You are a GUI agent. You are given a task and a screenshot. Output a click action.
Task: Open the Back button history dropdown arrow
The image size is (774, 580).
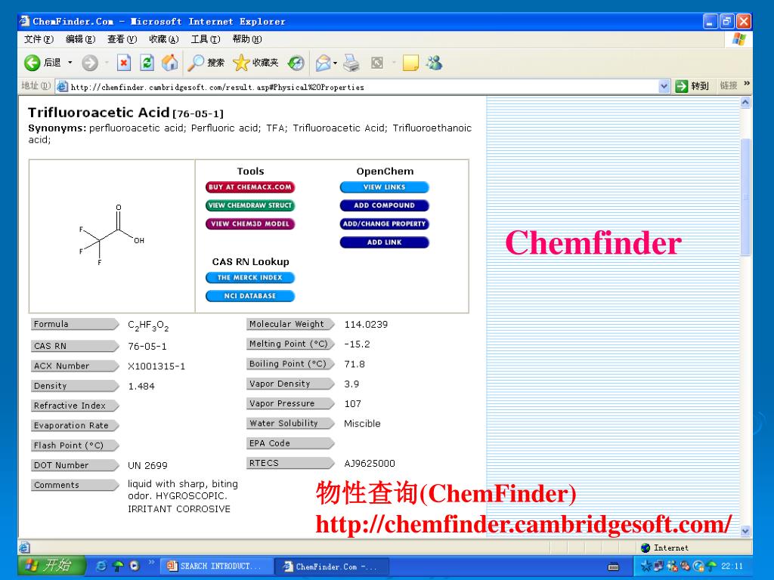point(70,63)
